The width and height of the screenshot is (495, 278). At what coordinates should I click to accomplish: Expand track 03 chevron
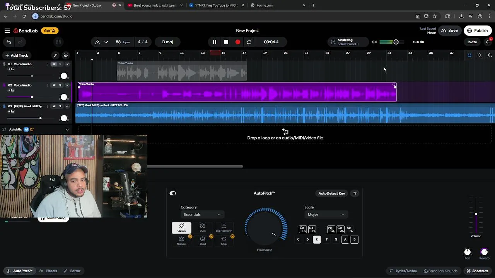[67, 106]
